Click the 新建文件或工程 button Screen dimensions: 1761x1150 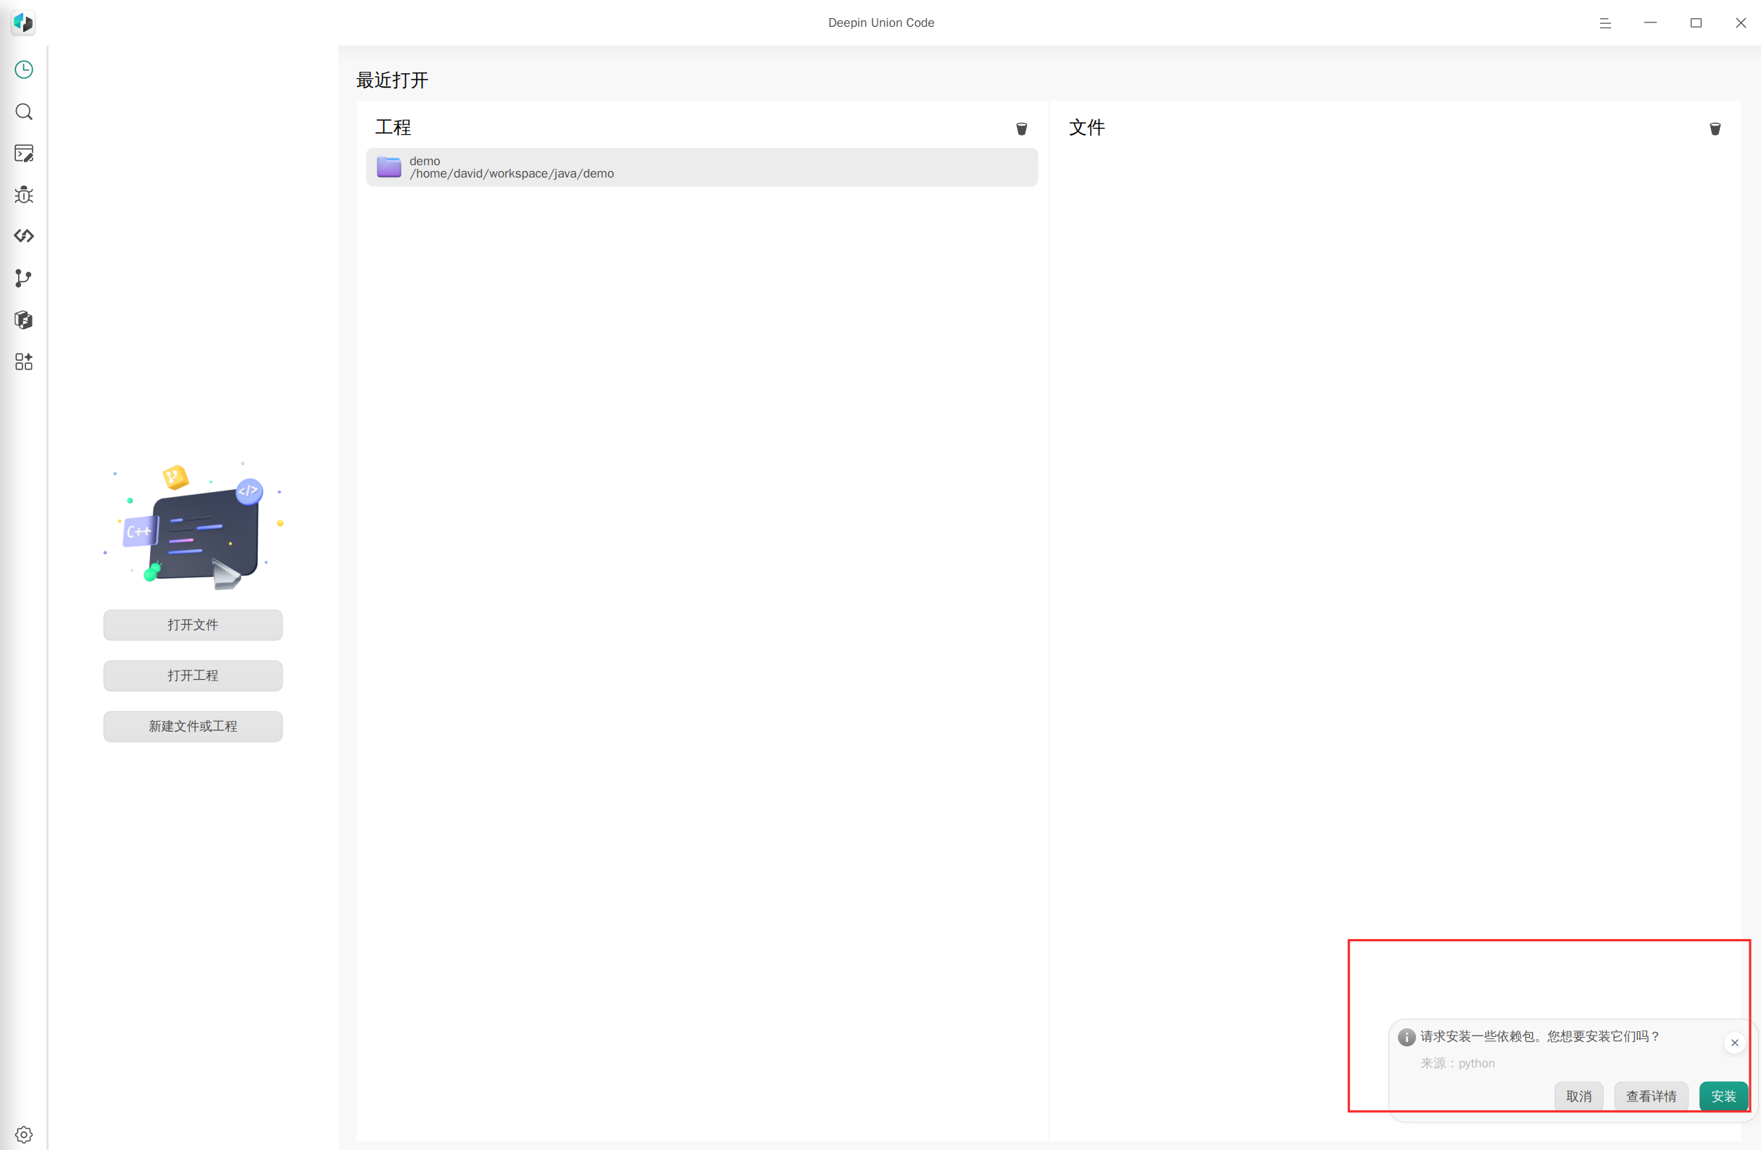[x=193, y=727]
